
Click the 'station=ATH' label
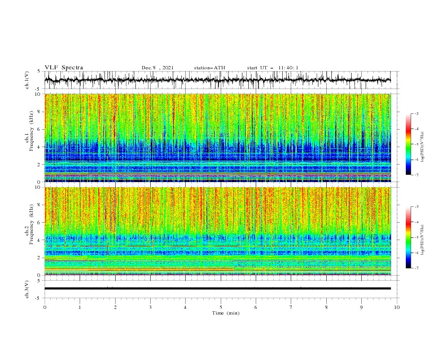pos(209,68)
